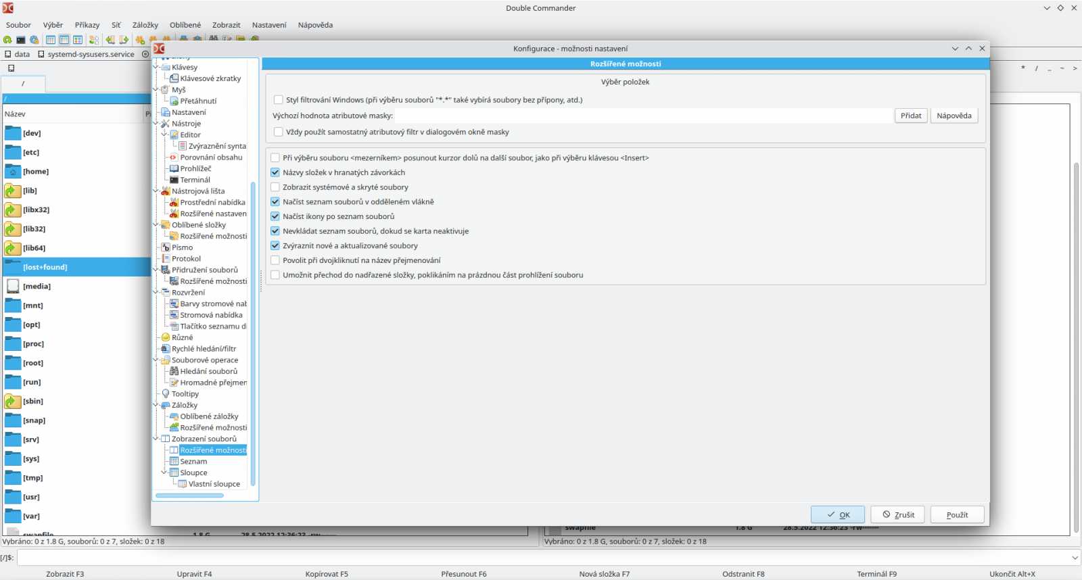Select Seznam under Zobrazení souborů

(193, 461)
